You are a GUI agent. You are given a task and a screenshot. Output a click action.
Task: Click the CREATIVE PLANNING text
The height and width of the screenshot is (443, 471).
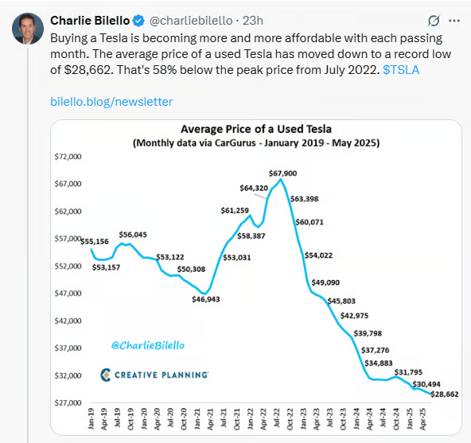[162, 375]
